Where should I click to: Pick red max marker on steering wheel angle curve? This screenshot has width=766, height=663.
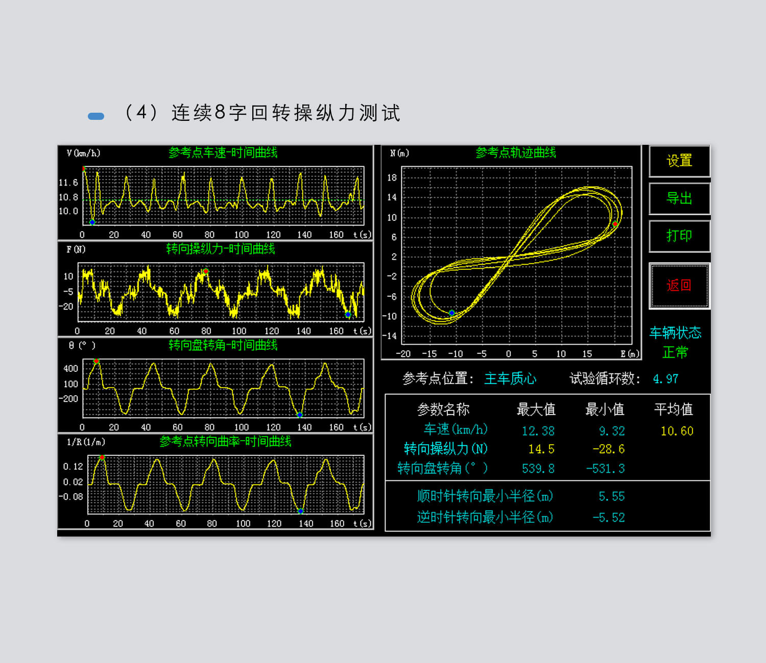pyautogui.click(x=96, y=361)
